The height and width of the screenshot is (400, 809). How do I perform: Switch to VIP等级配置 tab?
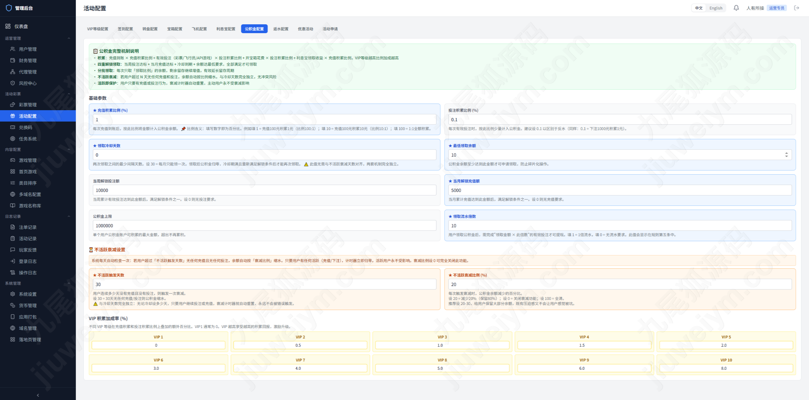pos(98,29)
